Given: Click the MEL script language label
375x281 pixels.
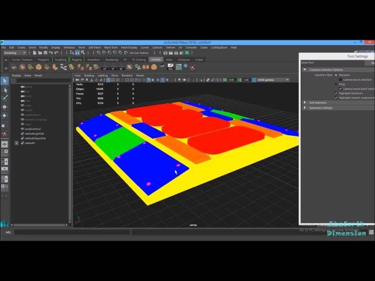Looking at the screenshot, I should [x=8, y=232].
